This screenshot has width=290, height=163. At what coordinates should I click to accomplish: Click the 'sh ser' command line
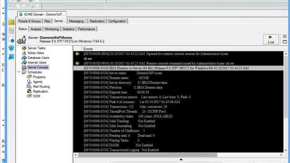point(88,58)
